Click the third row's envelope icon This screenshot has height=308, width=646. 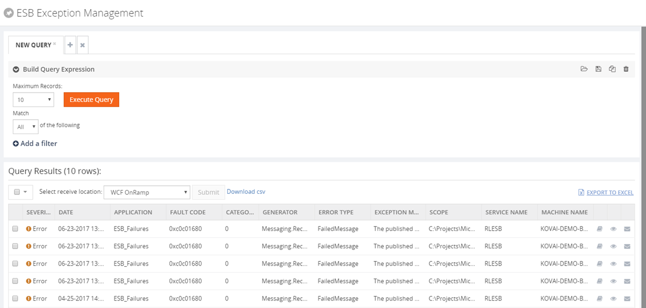click(x=627, y=263)
